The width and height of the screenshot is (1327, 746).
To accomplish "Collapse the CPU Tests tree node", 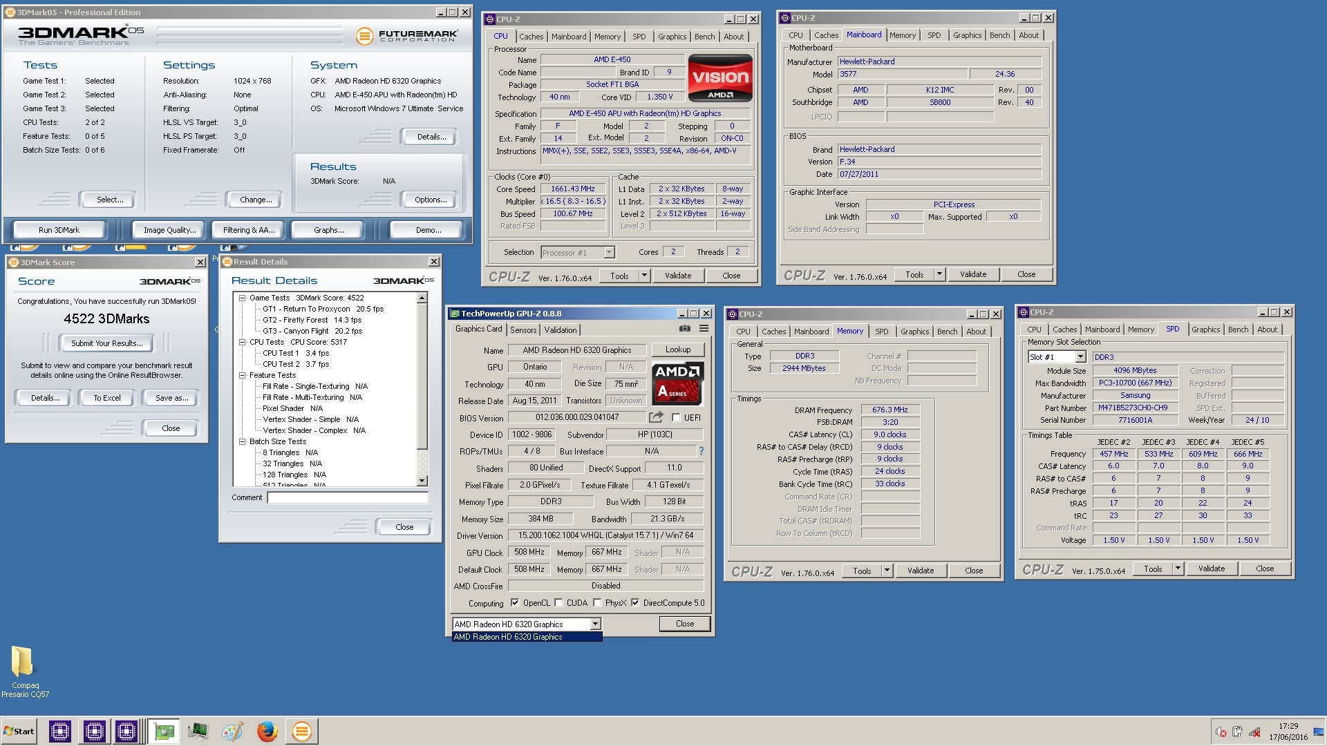I will [x=243, y=342].
